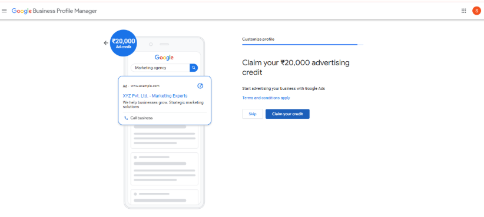Open XYZ Pvt. Ltd. Marketing Experts link
Screen dimensions: 484x217
click(155, 96)
